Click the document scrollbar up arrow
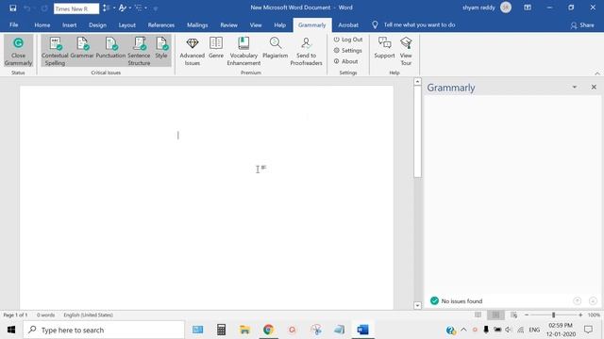The height and width of the screenshot is (339, 604). point(417,82)
